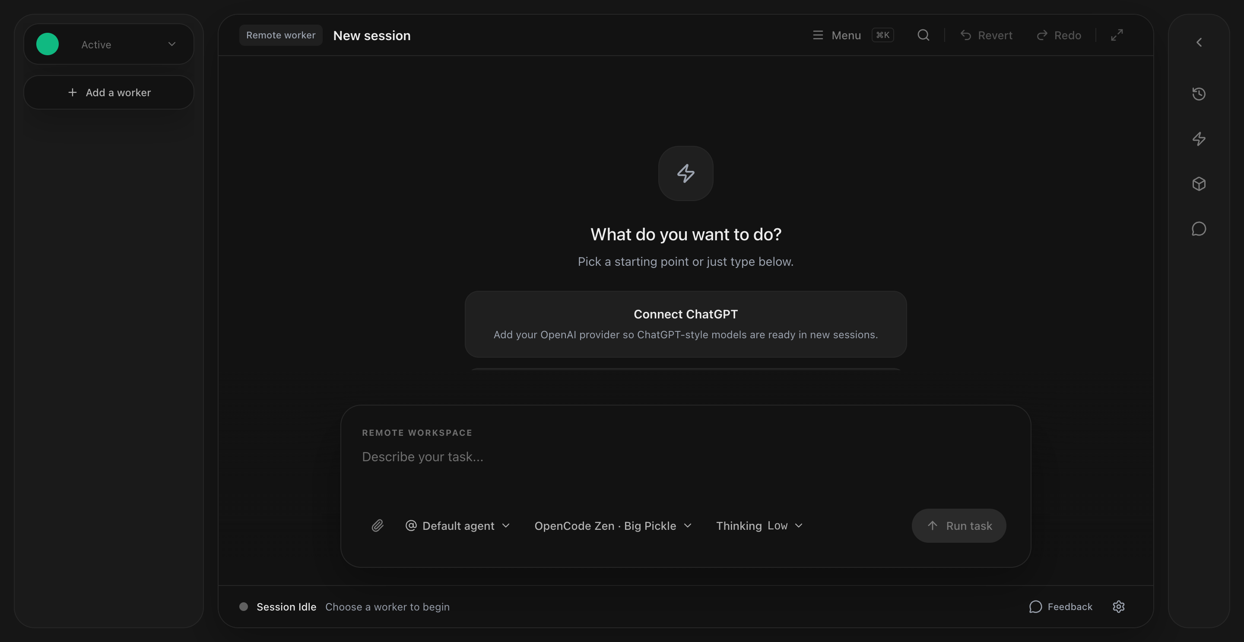
Task: Open settings gear in the status bar
Action: (x=1118, y=606)
